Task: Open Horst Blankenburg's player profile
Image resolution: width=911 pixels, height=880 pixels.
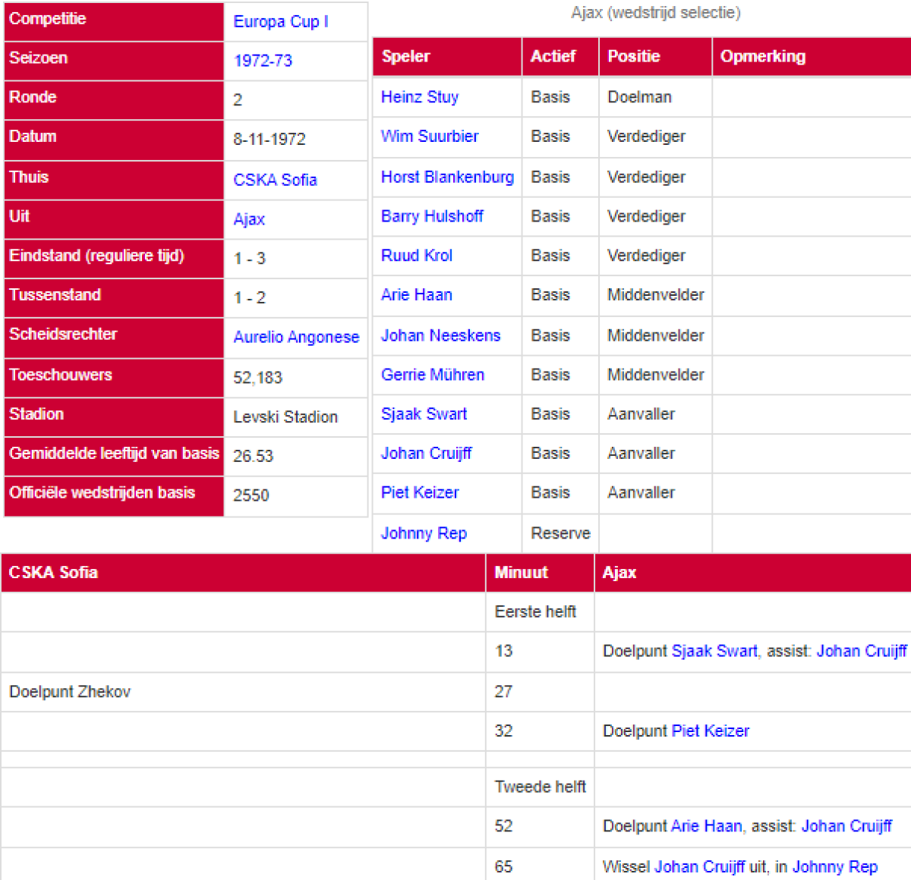Action: point(447,177)
